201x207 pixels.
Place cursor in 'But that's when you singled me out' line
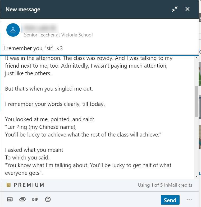(x=49, y=89)
